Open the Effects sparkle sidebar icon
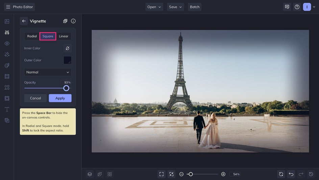The height and width of the screenshot is (180, 319). pyautogui.click(x=7, y=54)
